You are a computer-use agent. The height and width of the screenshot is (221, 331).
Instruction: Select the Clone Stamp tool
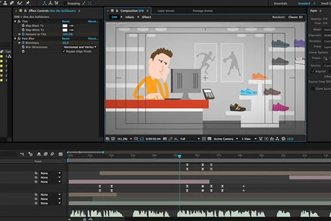pos(5,3)
